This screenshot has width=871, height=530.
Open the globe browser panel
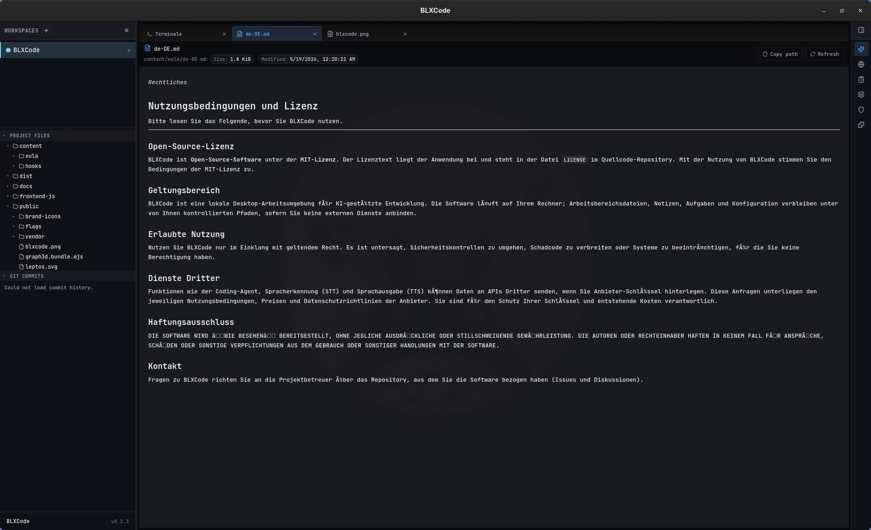click(x=861, y=65)
